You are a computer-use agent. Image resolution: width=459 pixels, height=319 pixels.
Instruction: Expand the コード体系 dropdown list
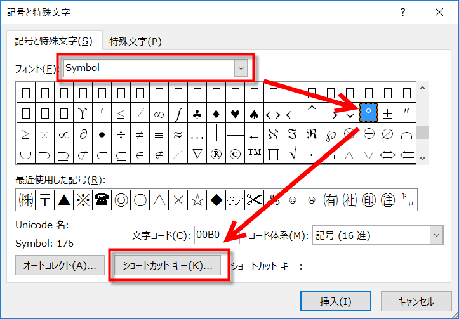point(436,236)
